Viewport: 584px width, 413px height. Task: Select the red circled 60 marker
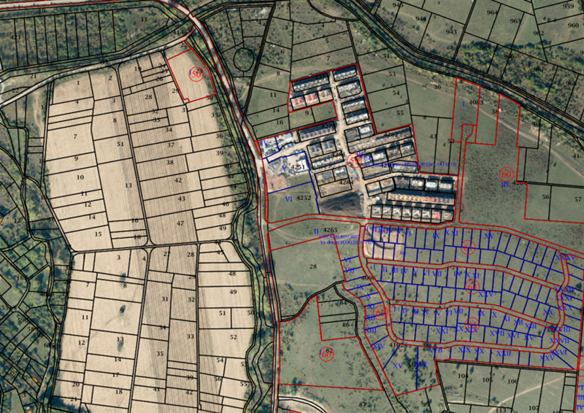[x=506, y=174]
